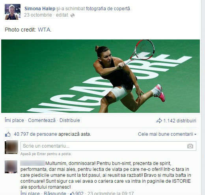
Task: Open the Simona Halep page link
Action: (40, 9)
